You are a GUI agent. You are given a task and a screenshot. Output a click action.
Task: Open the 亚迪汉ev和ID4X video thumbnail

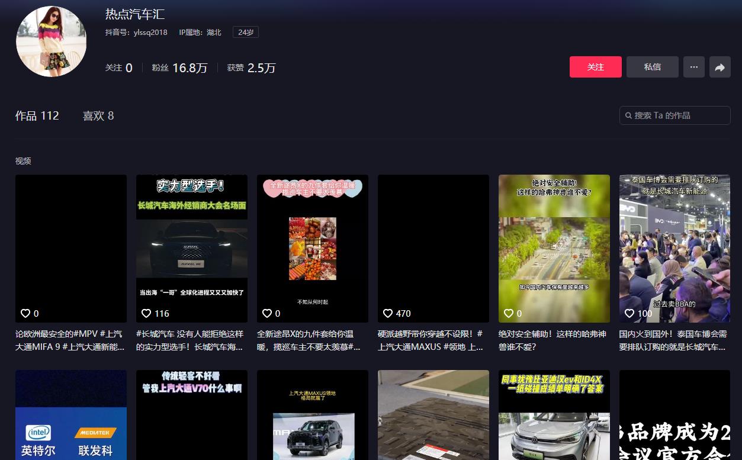[554, 415]
